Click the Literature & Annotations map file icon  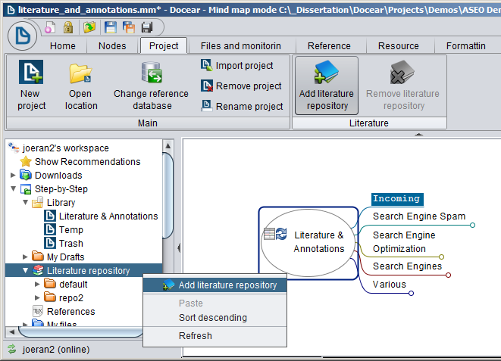(x=50, y=216)
